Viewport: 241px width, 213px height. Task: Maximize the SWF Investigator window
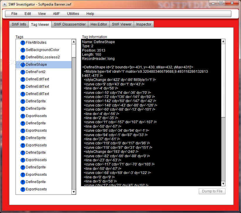[221, 3]
